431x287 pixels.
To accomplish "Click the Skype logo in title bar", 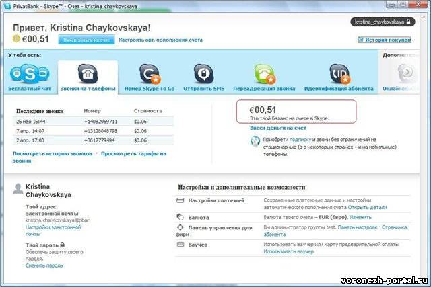I will tap(7, 6).
